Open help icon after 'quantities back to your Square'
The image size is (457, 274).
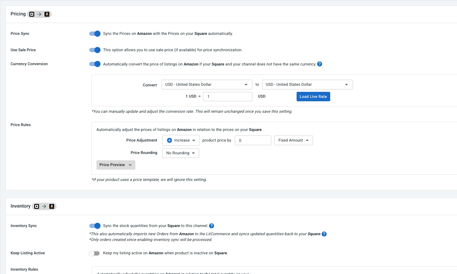[324, 234]
